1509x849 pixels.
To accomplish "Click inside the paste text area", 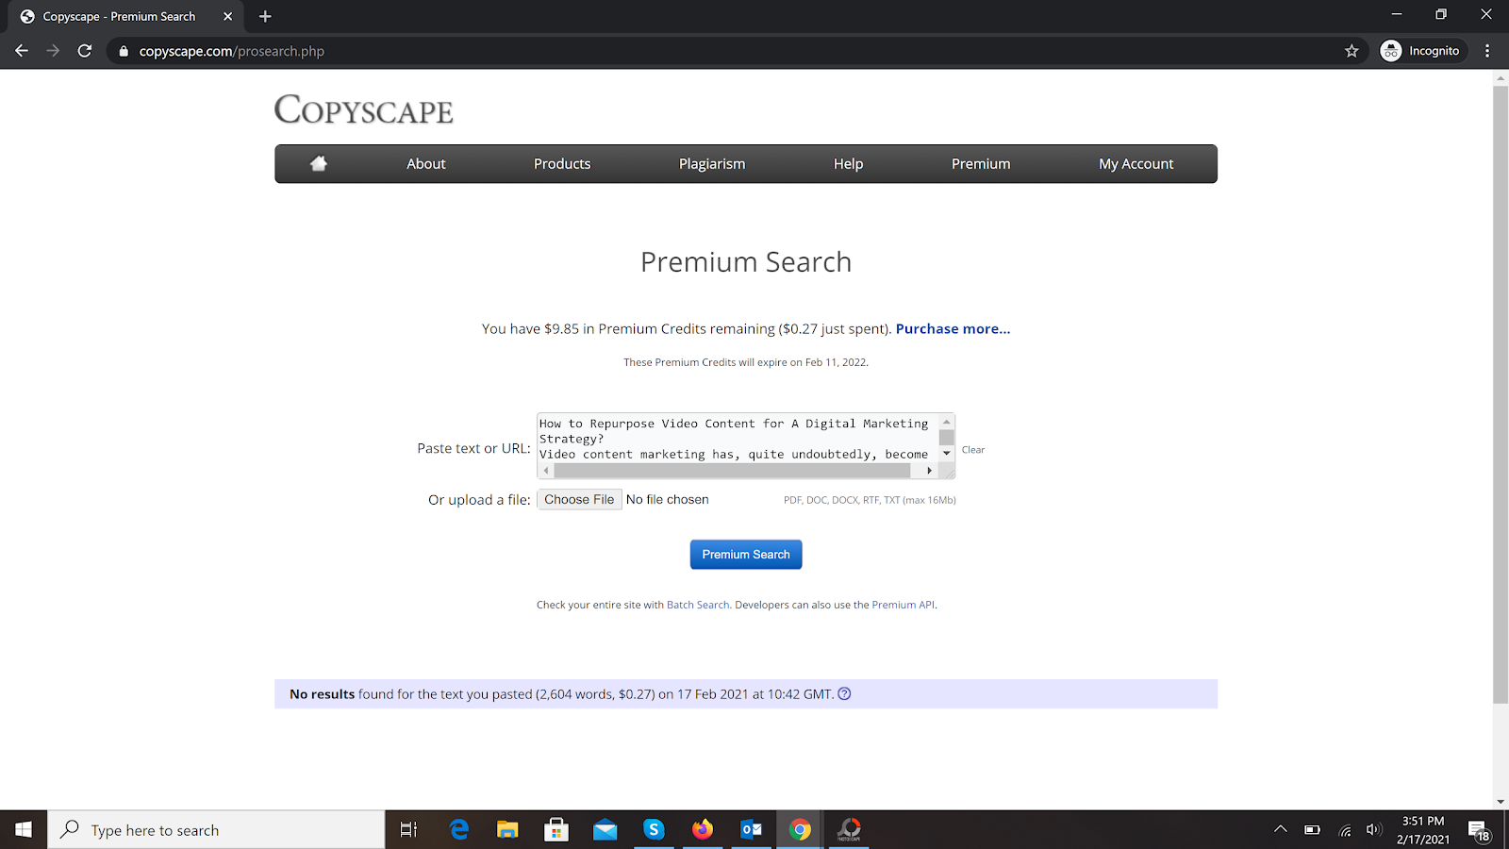I will click(x=738, y=439).
